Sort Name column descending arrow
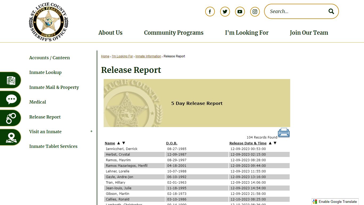 coord(123,143)
